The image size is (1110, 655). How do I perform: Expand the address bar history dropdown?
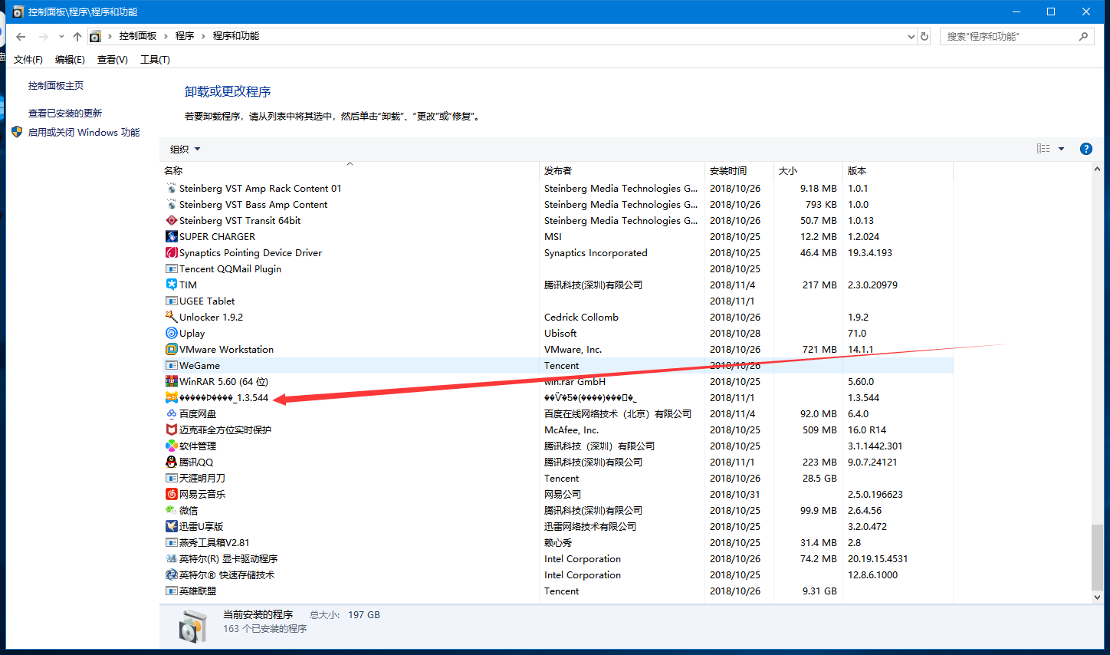click(x=911, y=36)
